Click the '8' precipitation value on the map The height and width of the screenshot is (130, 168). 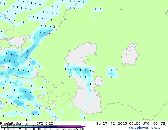(11, 54)
